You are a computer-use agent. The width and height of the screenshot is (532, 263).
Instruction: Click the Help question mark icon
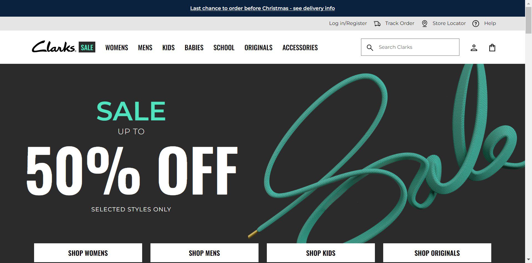pos(476,24)
